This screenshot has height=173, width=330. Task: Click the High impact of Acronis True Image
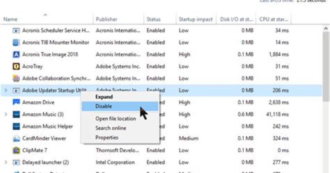pos(184,55)
